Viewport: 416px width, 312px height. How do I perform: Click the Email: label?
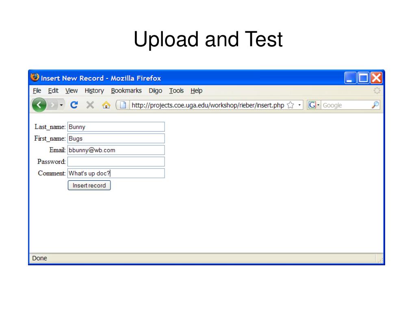coord(57,150)
